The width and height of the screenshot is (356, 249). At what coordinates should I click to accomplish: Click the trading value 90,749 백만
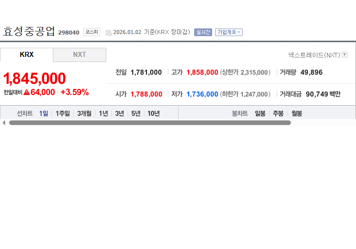pyautogui.click(x=323, y=94)
